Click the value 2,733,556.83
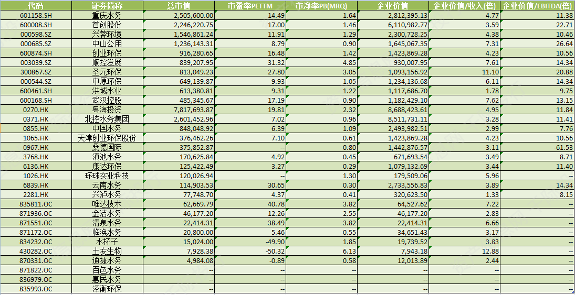575x295 pixels. [x=392, y=185]
